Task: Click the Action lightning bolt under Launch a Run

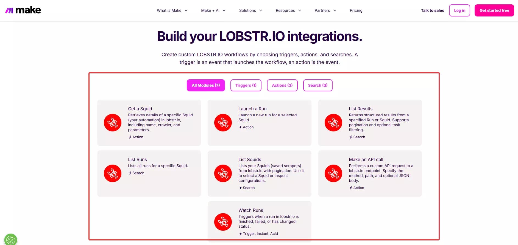Action: coord(240,127)
